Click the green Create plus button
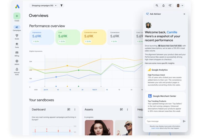 (17, 16)
